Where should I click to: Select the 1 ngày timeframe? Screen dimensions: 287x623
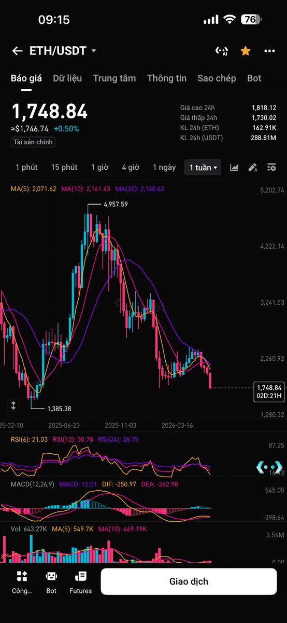point(164,167)
